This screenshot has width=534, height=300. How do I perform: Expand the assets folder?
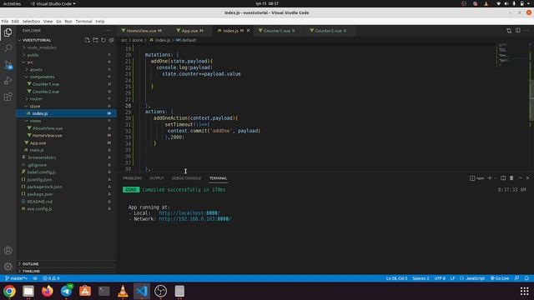pos(36,69)
